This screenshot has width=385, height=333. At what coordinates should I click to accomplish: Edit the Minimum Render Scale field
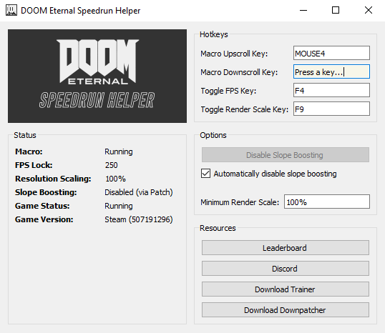pos(327,202)
